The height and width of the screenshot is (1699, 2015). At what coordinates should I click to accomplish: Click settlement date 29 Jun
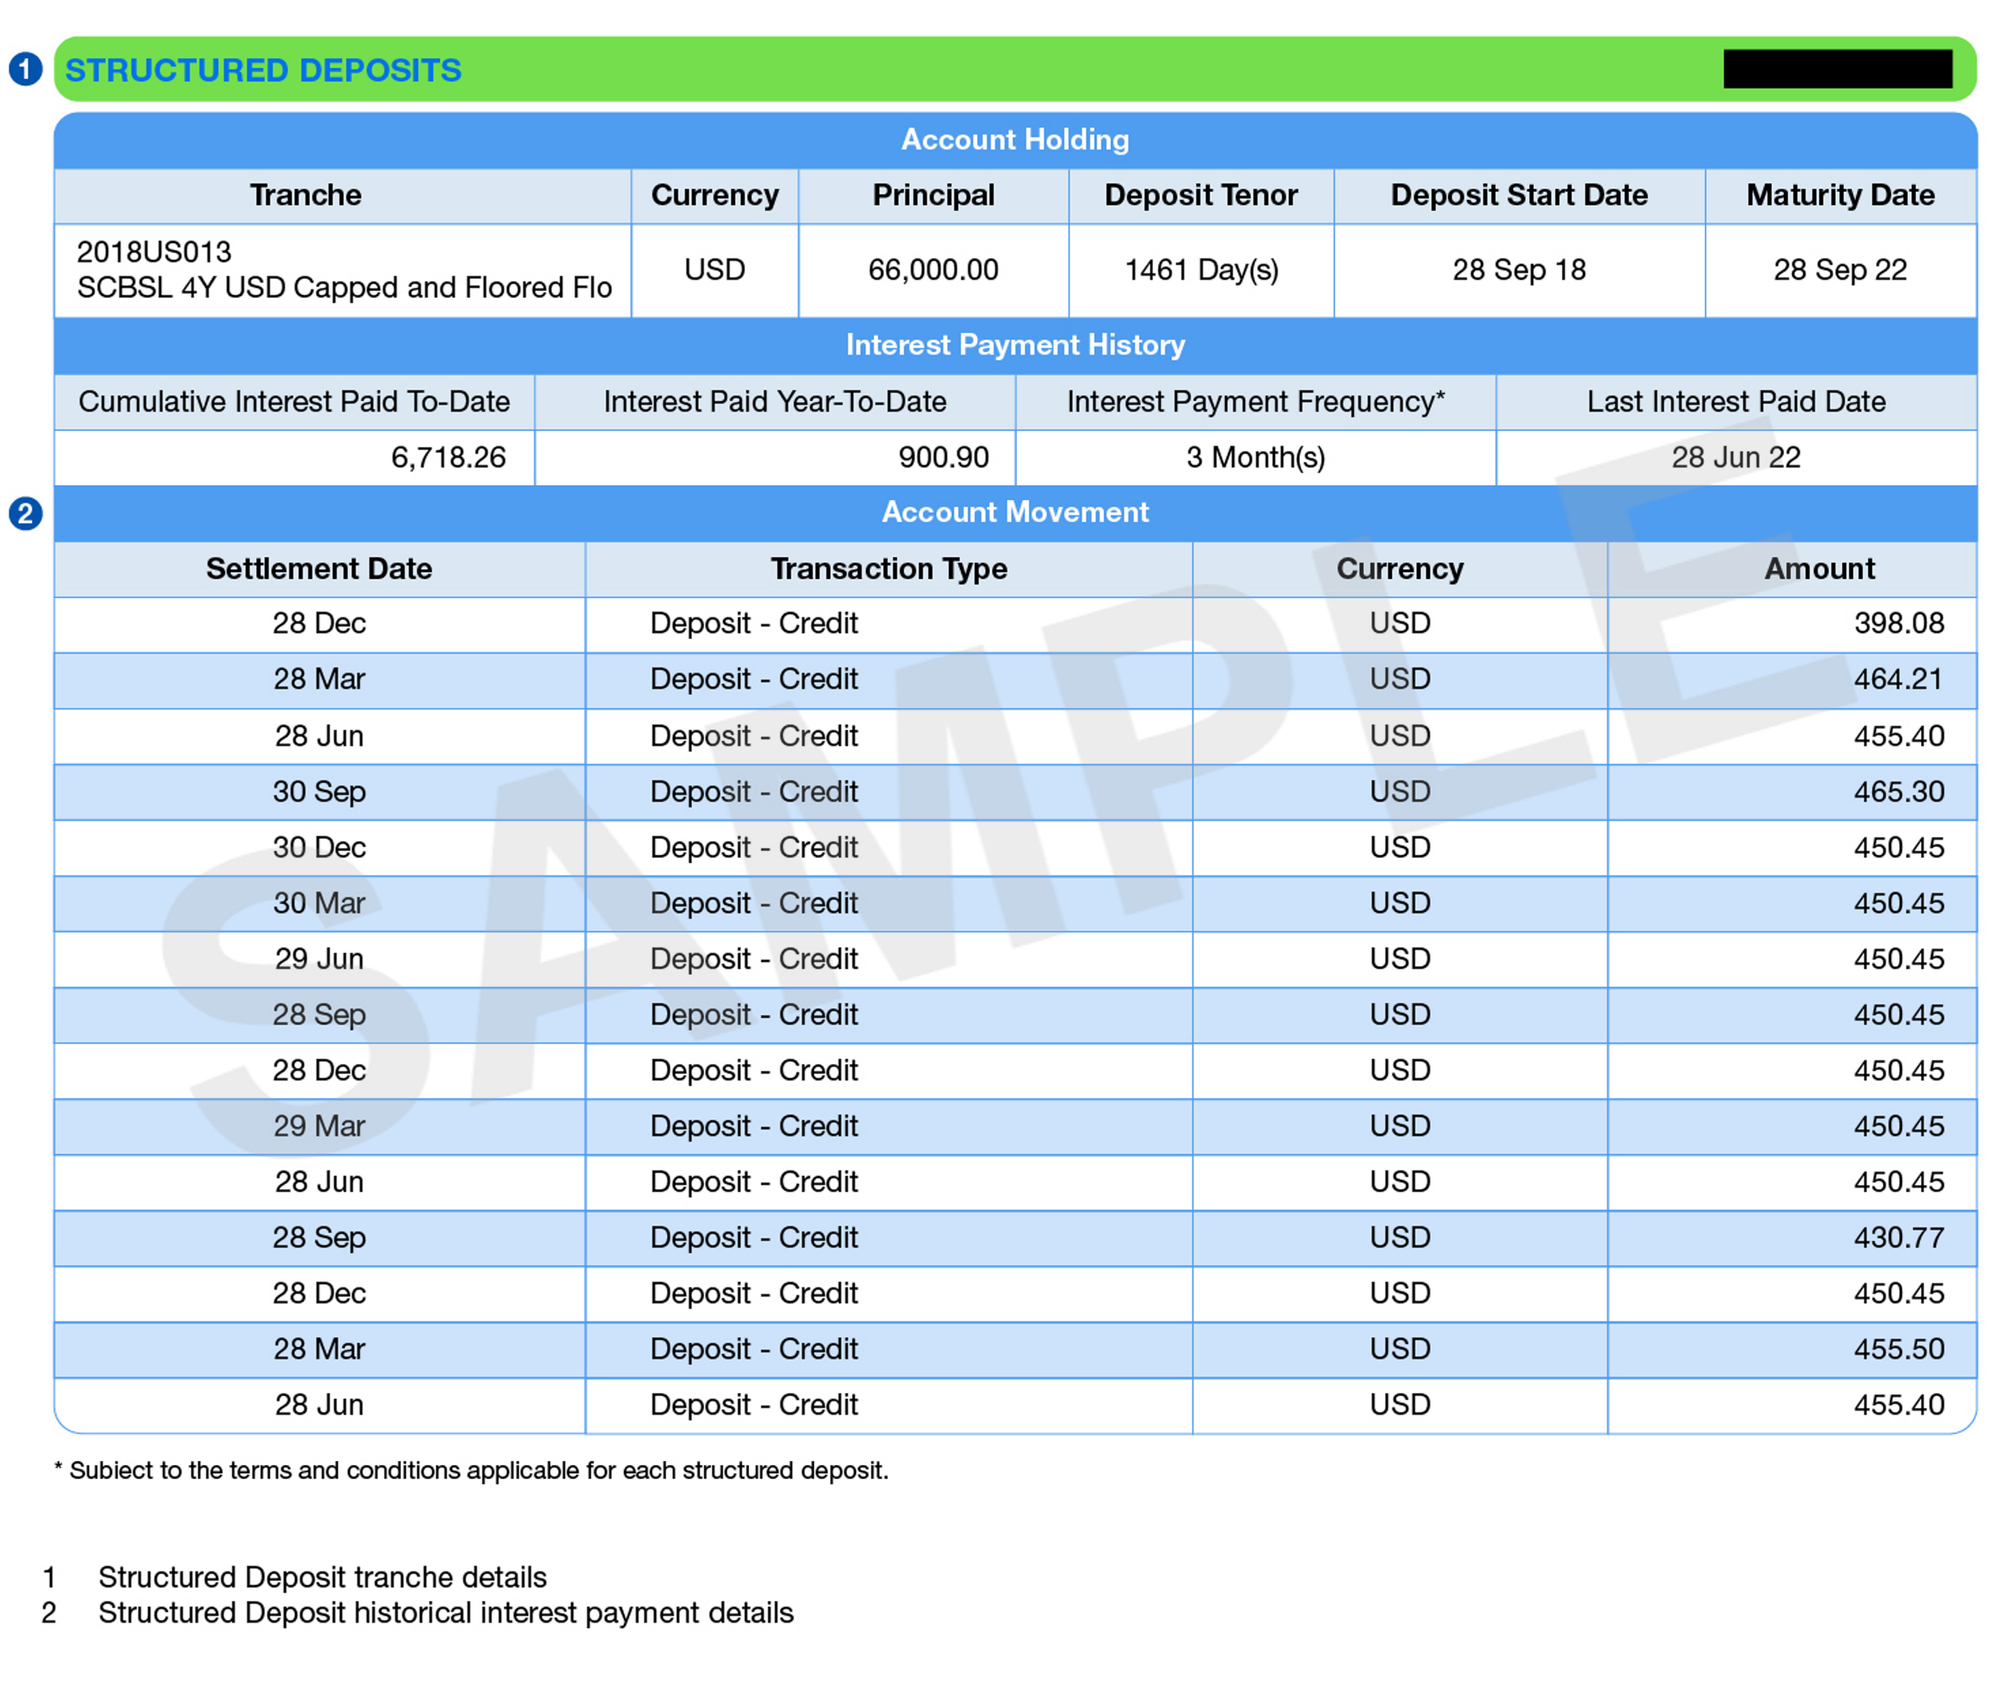[x=319, y=960]
